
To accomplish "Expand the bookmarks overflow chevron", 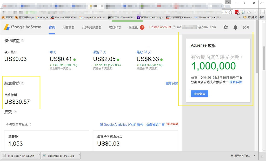I will point(240,17).
